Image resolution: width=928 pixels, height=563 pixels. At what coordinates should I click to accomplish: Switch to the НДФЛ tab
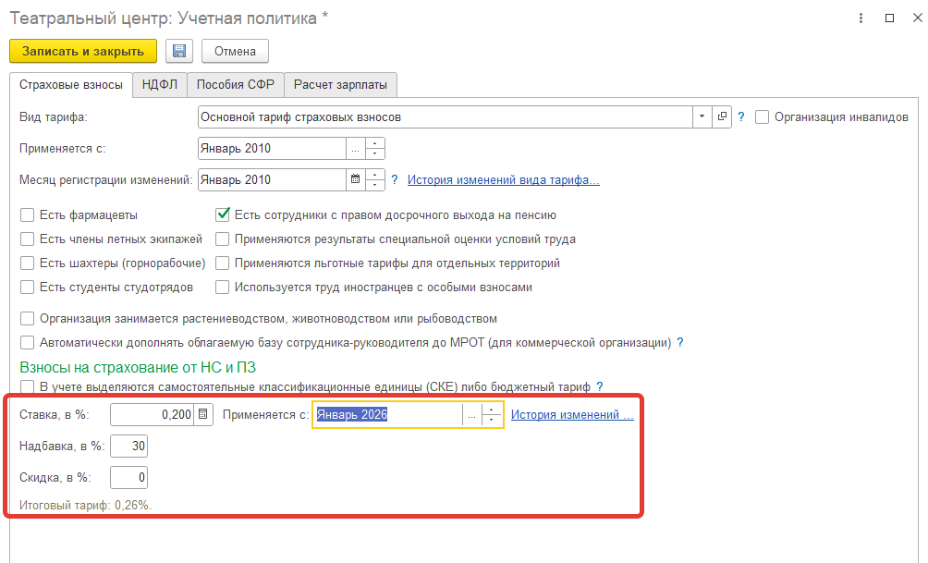click(x=160, y=85)
